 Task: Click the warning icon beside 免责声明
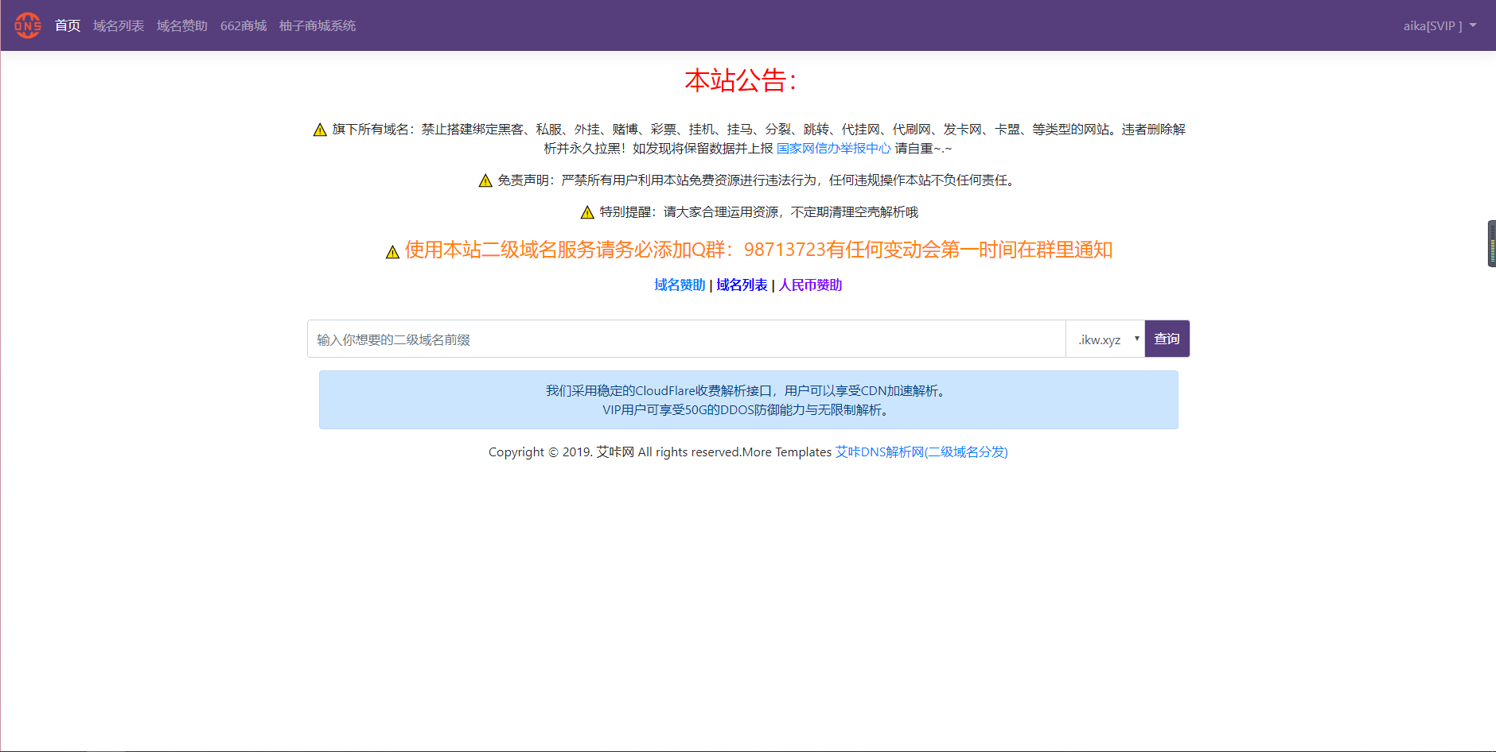485,180
